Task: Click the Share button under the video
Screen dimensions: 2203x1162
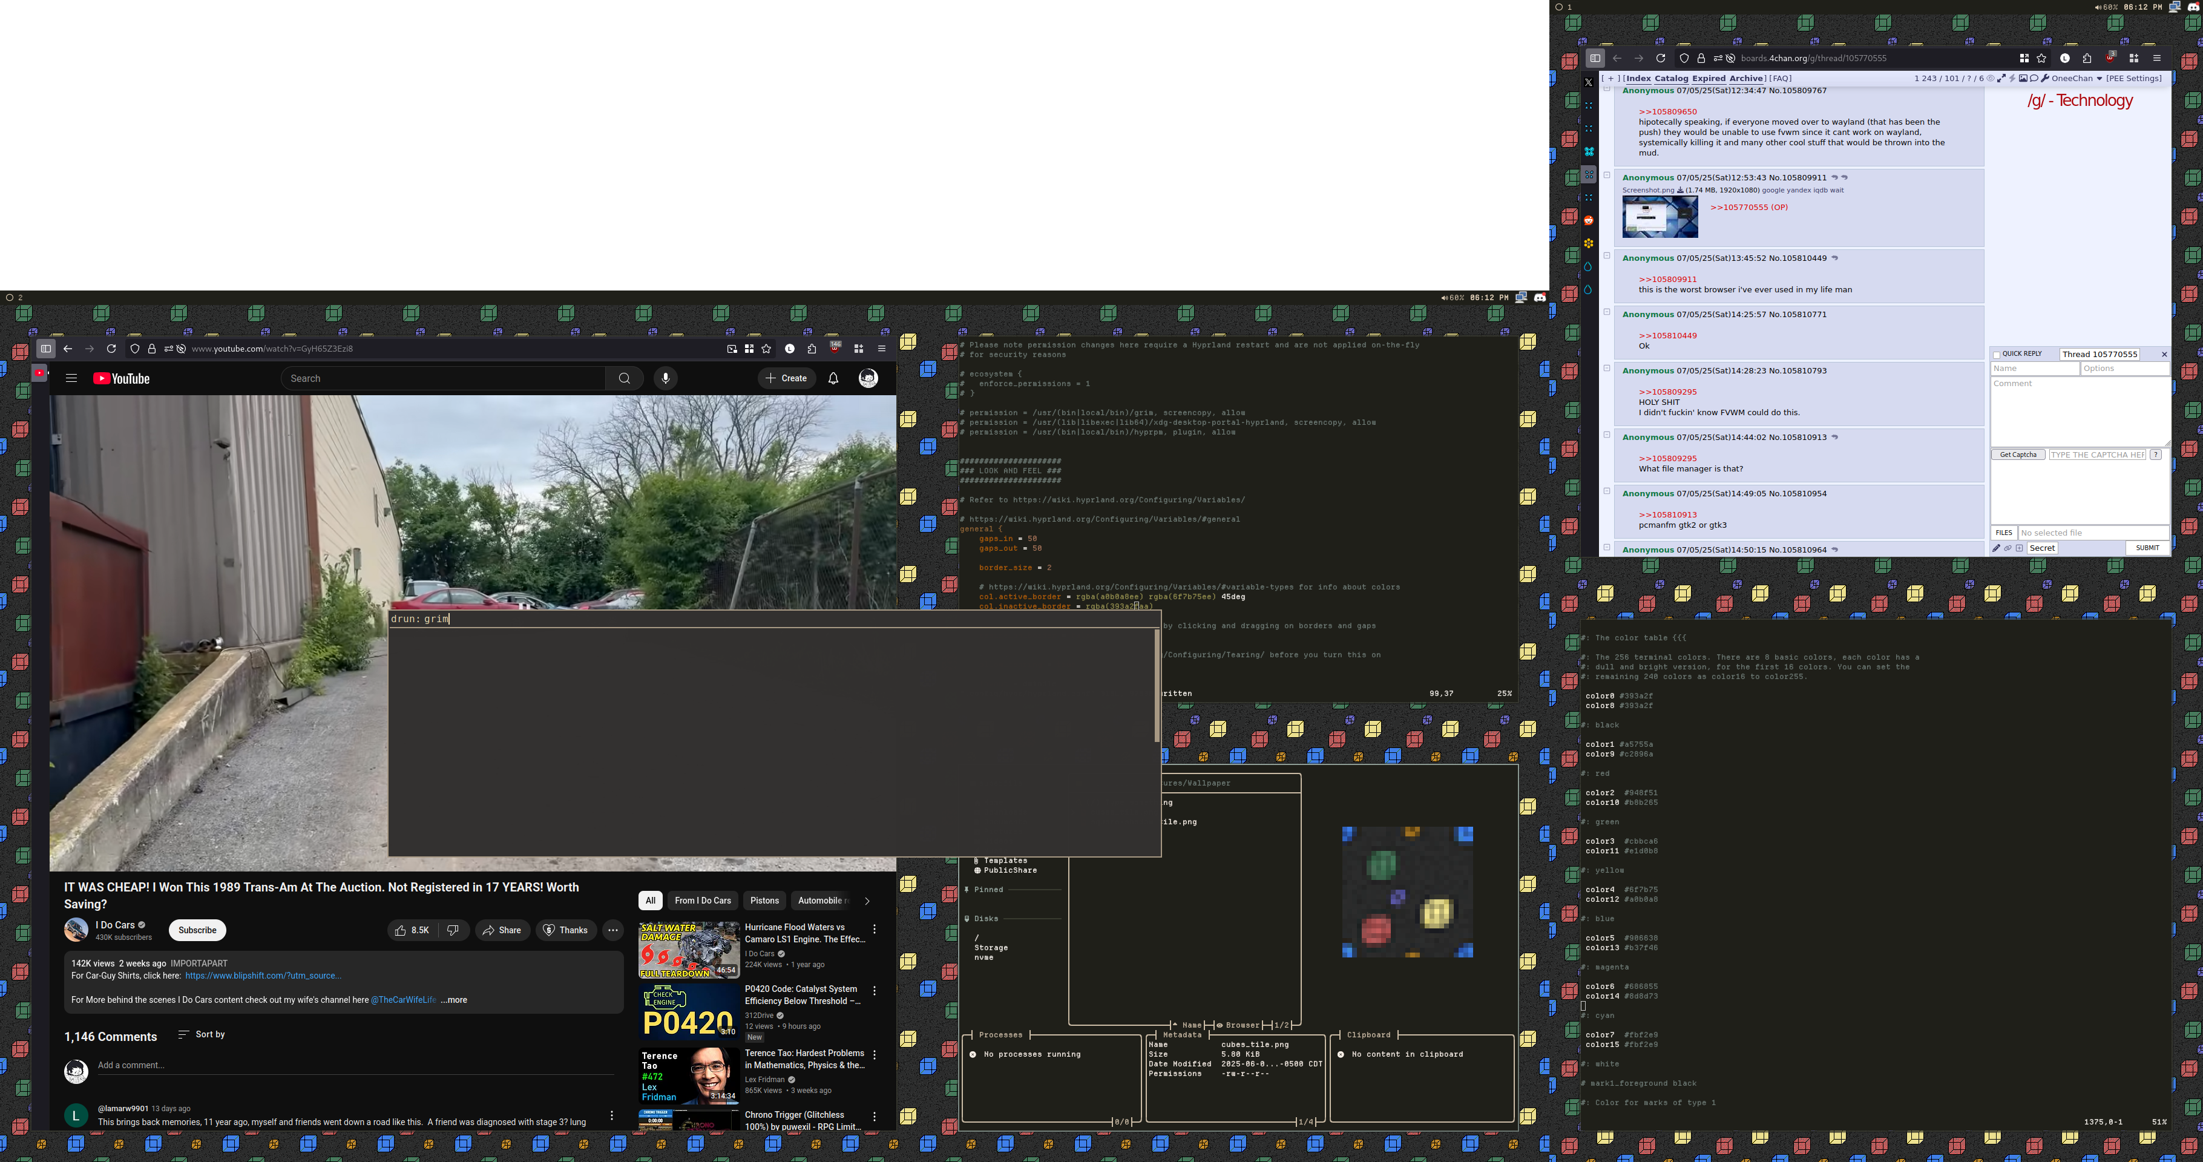Action: (x=502, y=930)
